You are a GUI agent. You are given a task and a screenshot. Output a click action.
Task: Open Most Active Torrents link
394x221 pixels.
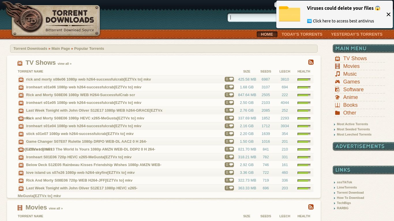(x=352, y=124)
